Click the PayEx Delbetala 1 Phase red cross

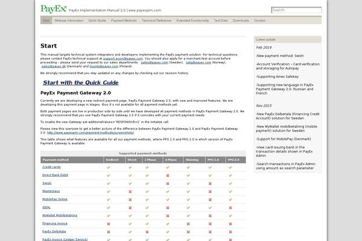tap(147, 232)
